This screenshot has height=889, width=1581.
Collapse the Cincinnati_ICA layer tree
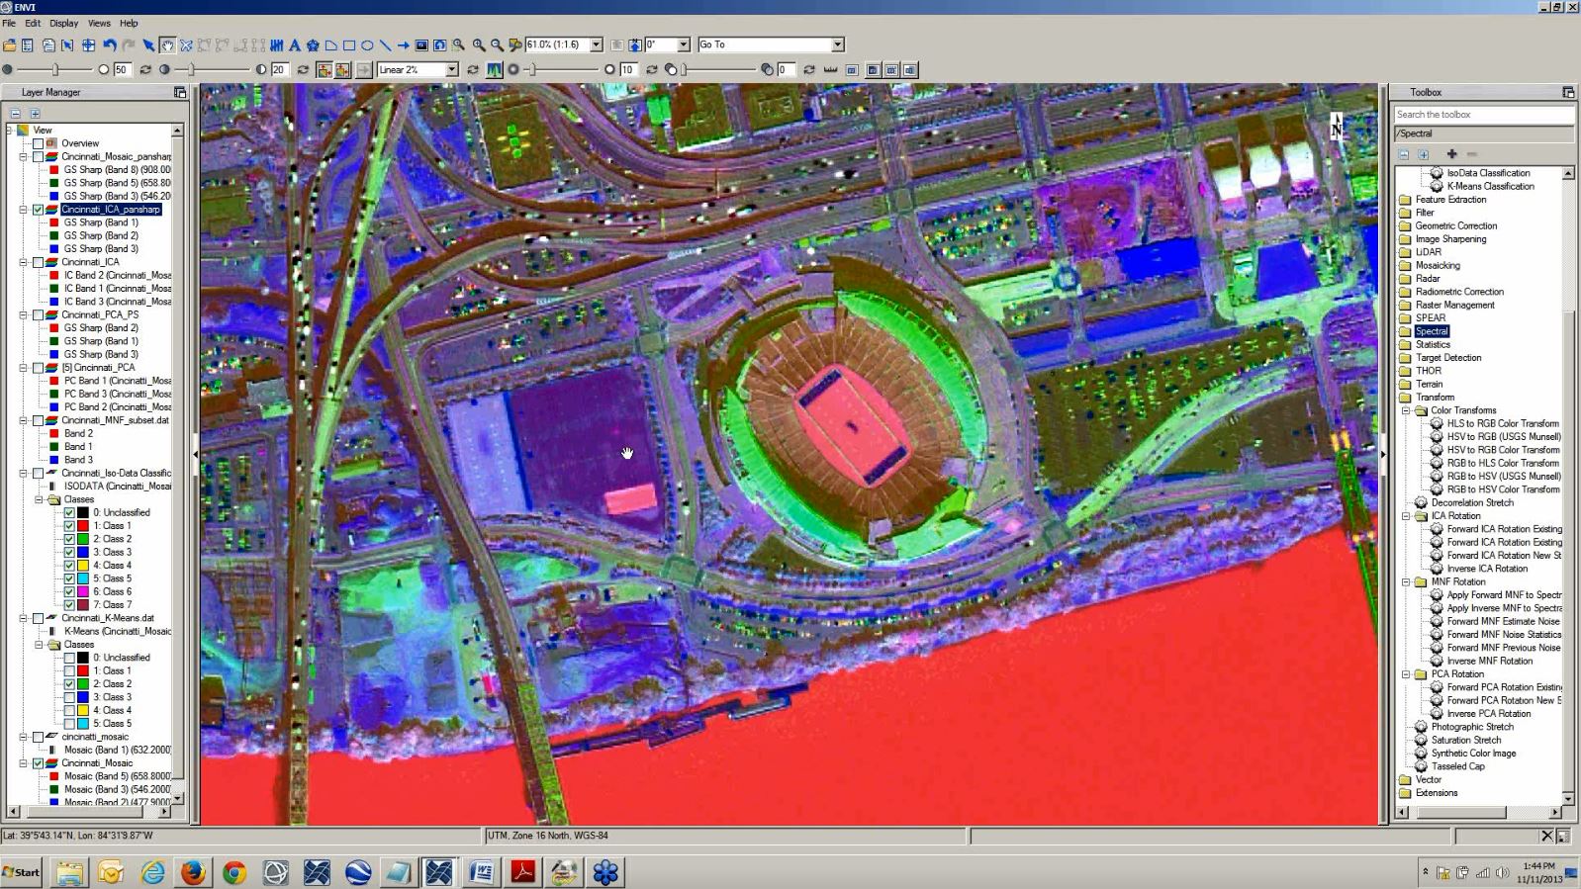[24, 262]
